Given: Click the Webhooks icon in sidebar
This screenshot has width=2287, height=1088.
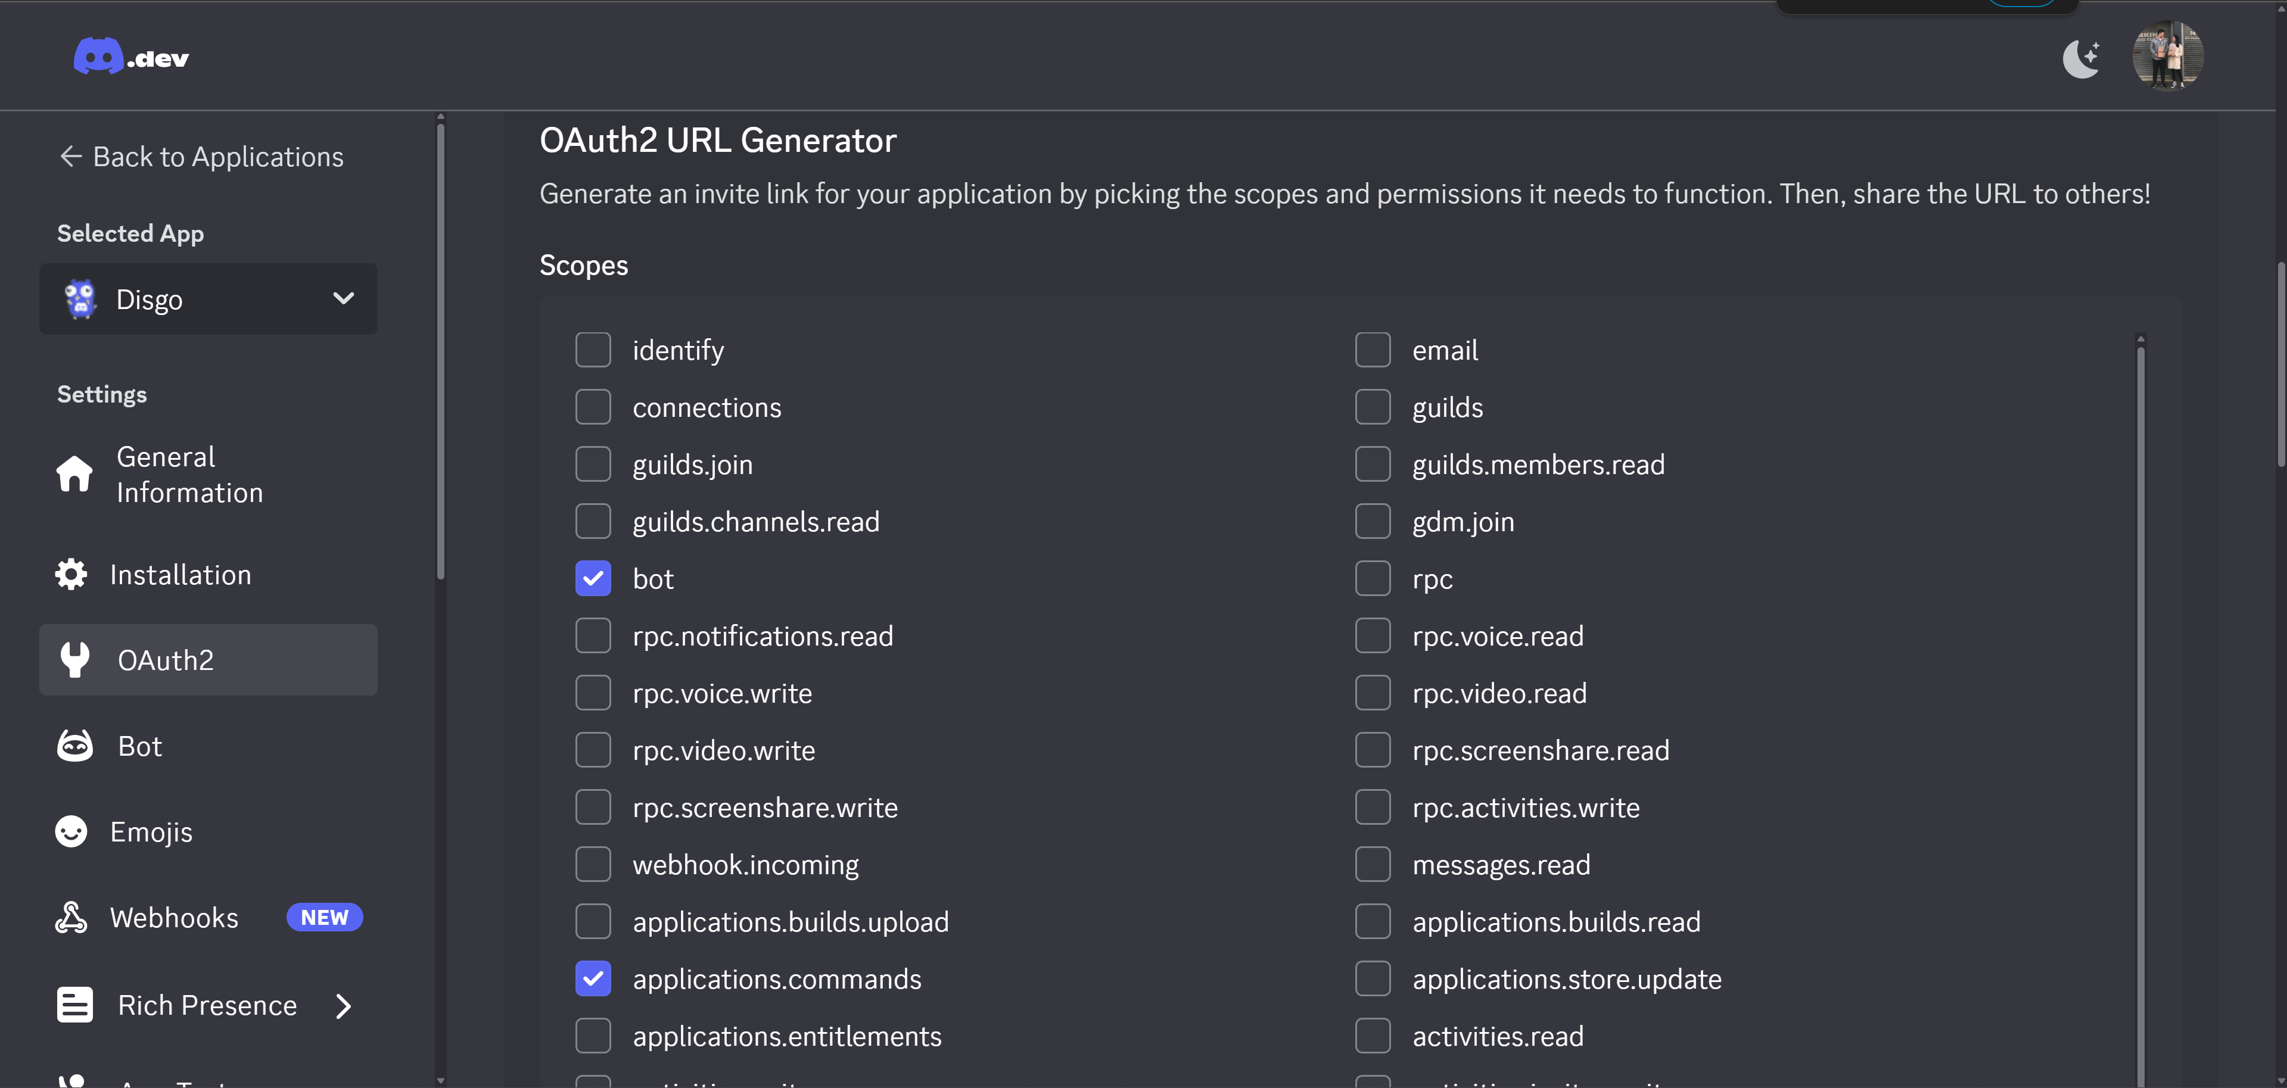Looking at the screenshot, I should (x=71, y=916).
